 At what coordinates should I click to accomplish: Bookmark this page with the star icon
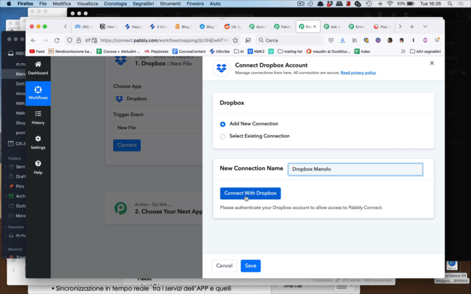pos(235,41)
